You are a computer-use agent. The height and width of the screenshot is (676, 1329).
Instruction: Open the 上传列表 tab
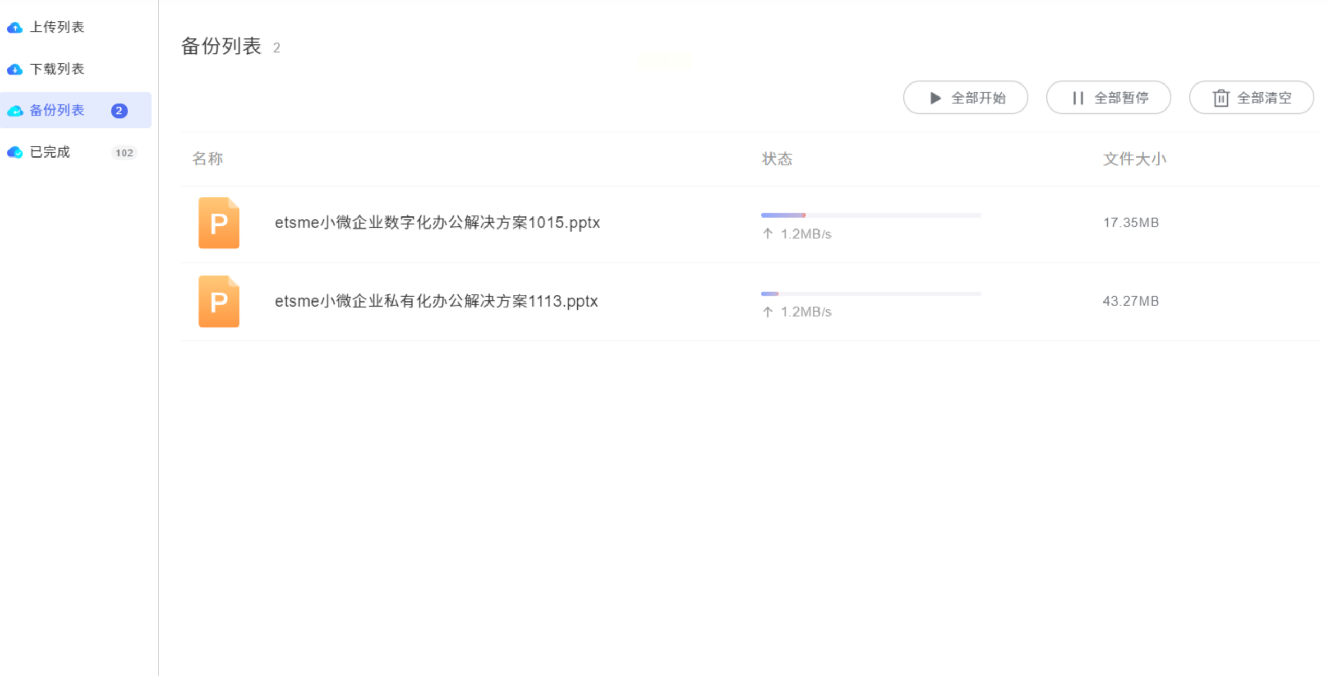57,27
